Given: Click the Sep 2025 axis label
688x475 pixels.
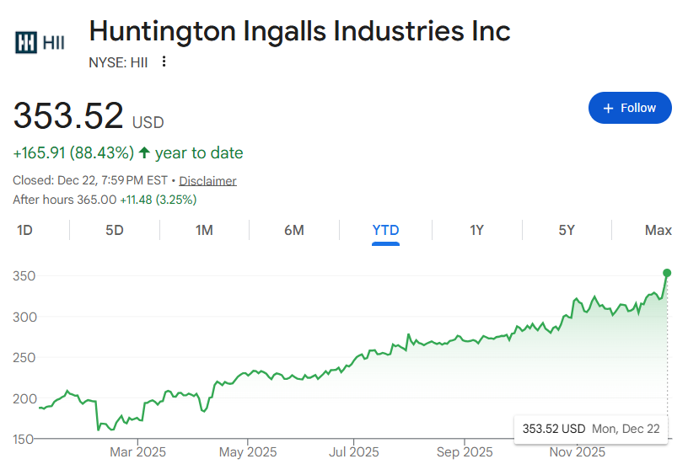Looking at the screenshot, I should (465, 452).
